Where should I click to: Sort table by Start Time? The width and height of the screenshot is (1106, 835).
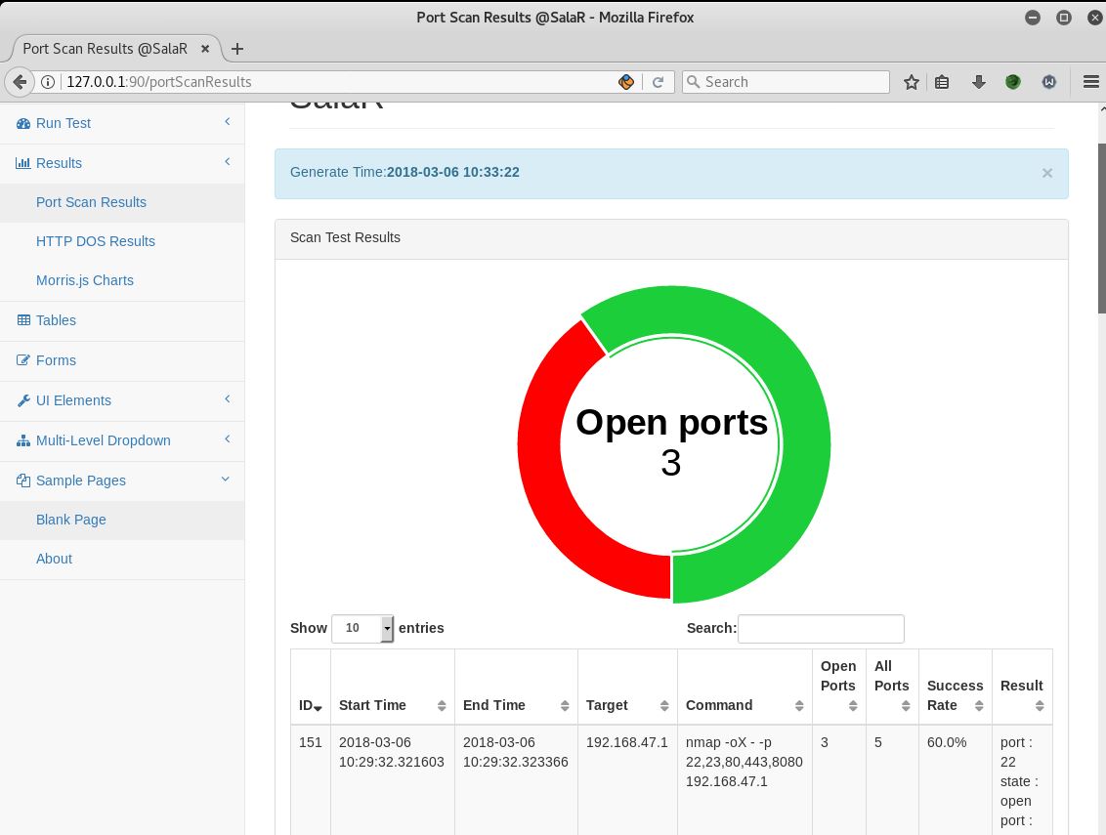click(392, 688)
